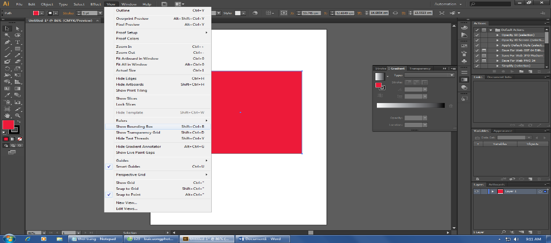
Task: Select the Selection tool arrow
Action: 7,29
